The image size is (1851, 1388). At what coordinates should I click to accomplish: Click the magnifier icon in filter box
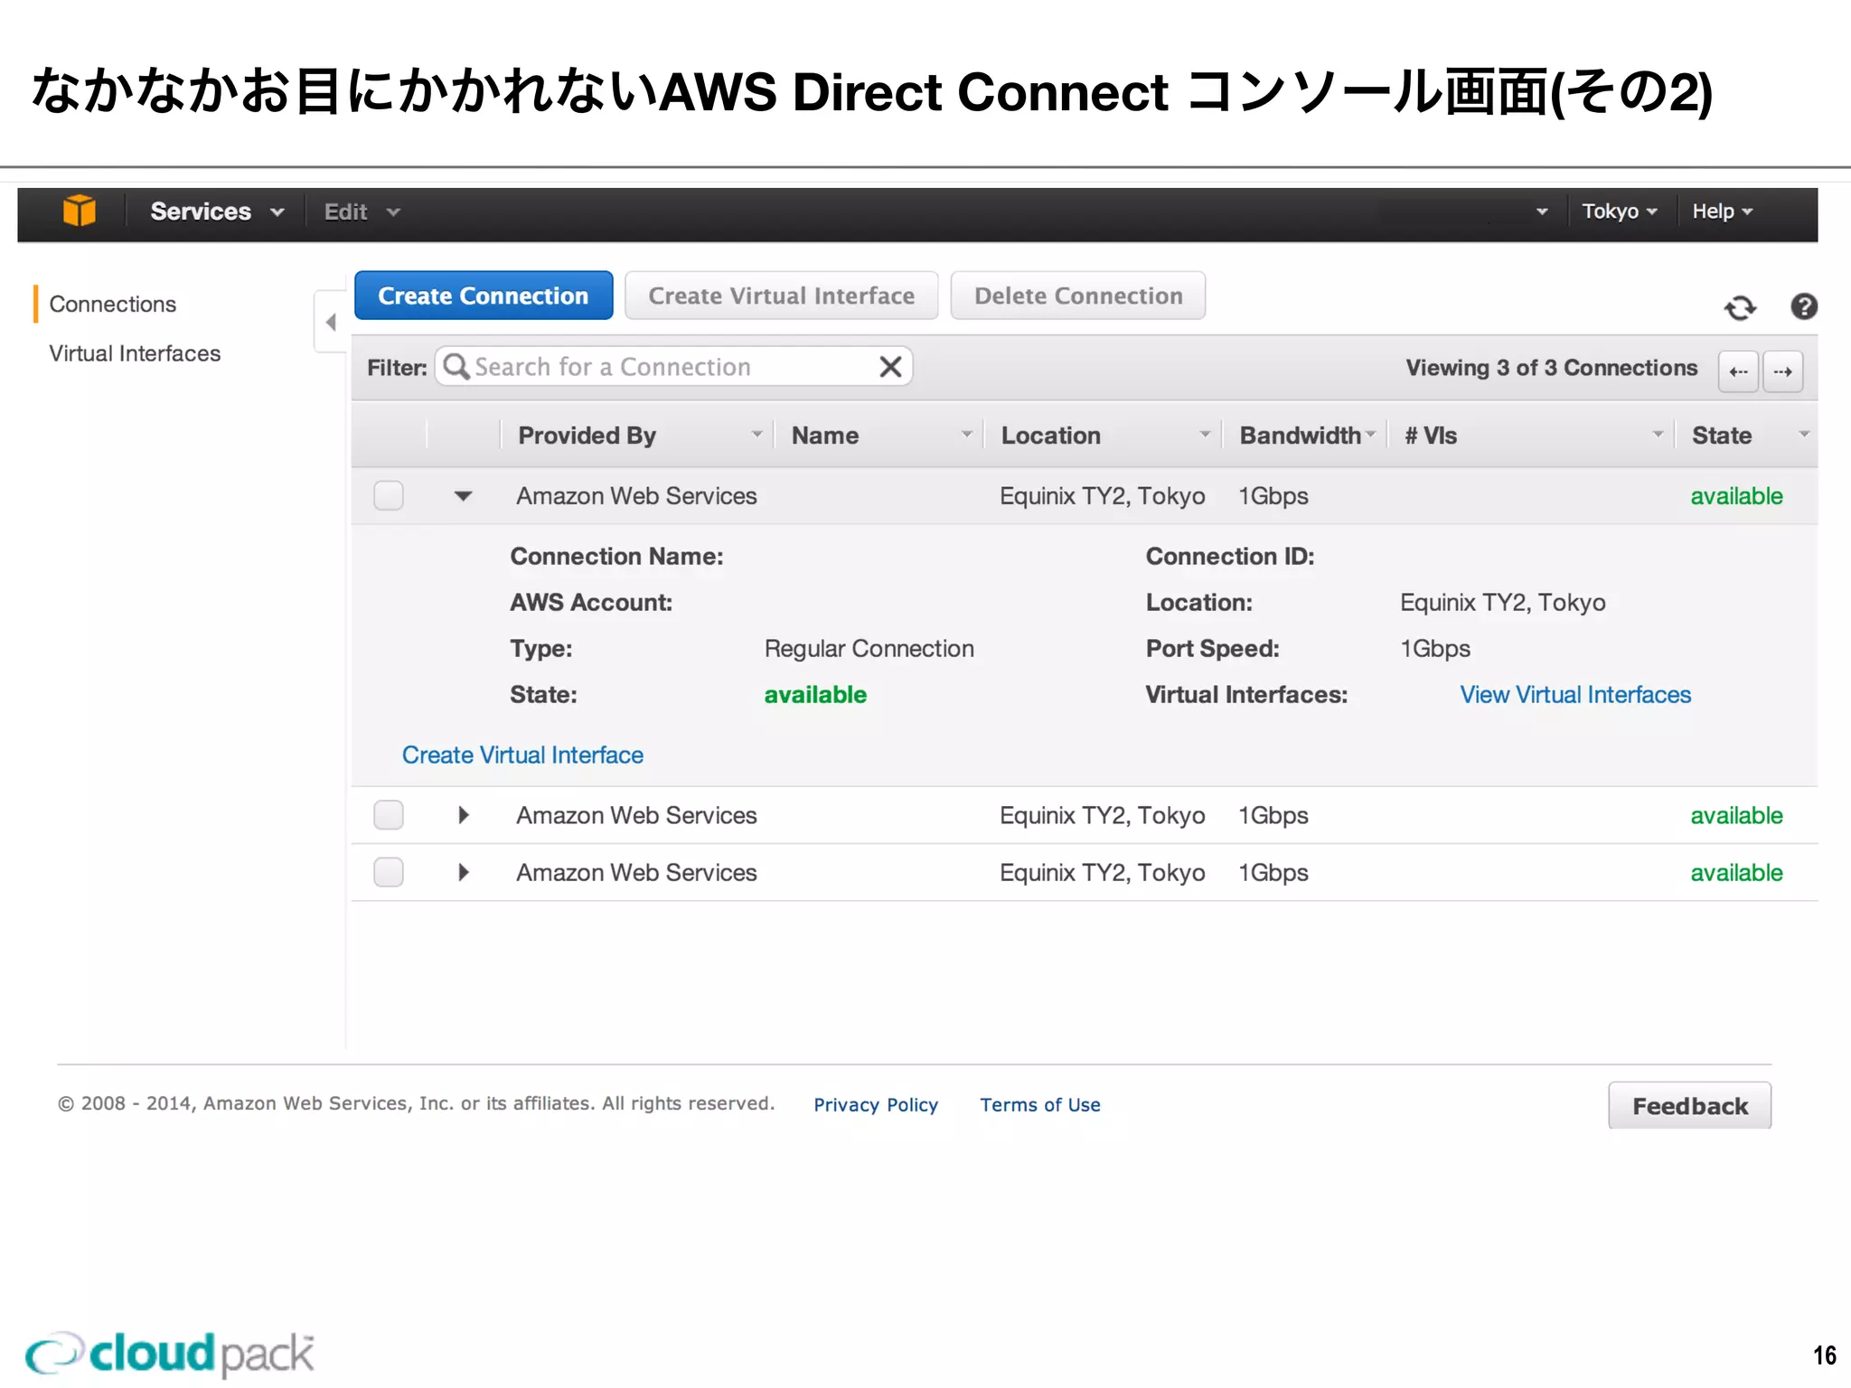[456, 367]
